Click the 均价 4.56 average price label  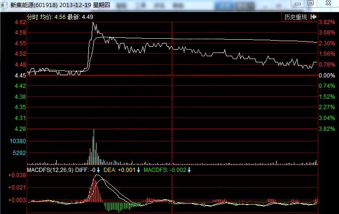pyautogui.click(x=53, y=17)
